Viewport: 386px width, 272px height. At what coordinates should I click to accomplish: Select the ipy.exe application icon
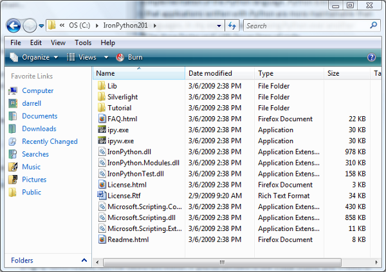[102, 130]
